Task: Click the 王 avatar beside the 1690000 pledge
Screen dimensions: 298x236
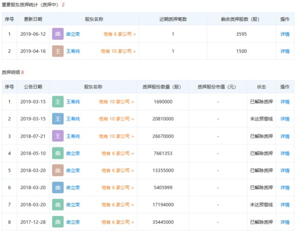Action: pos(58,102)
